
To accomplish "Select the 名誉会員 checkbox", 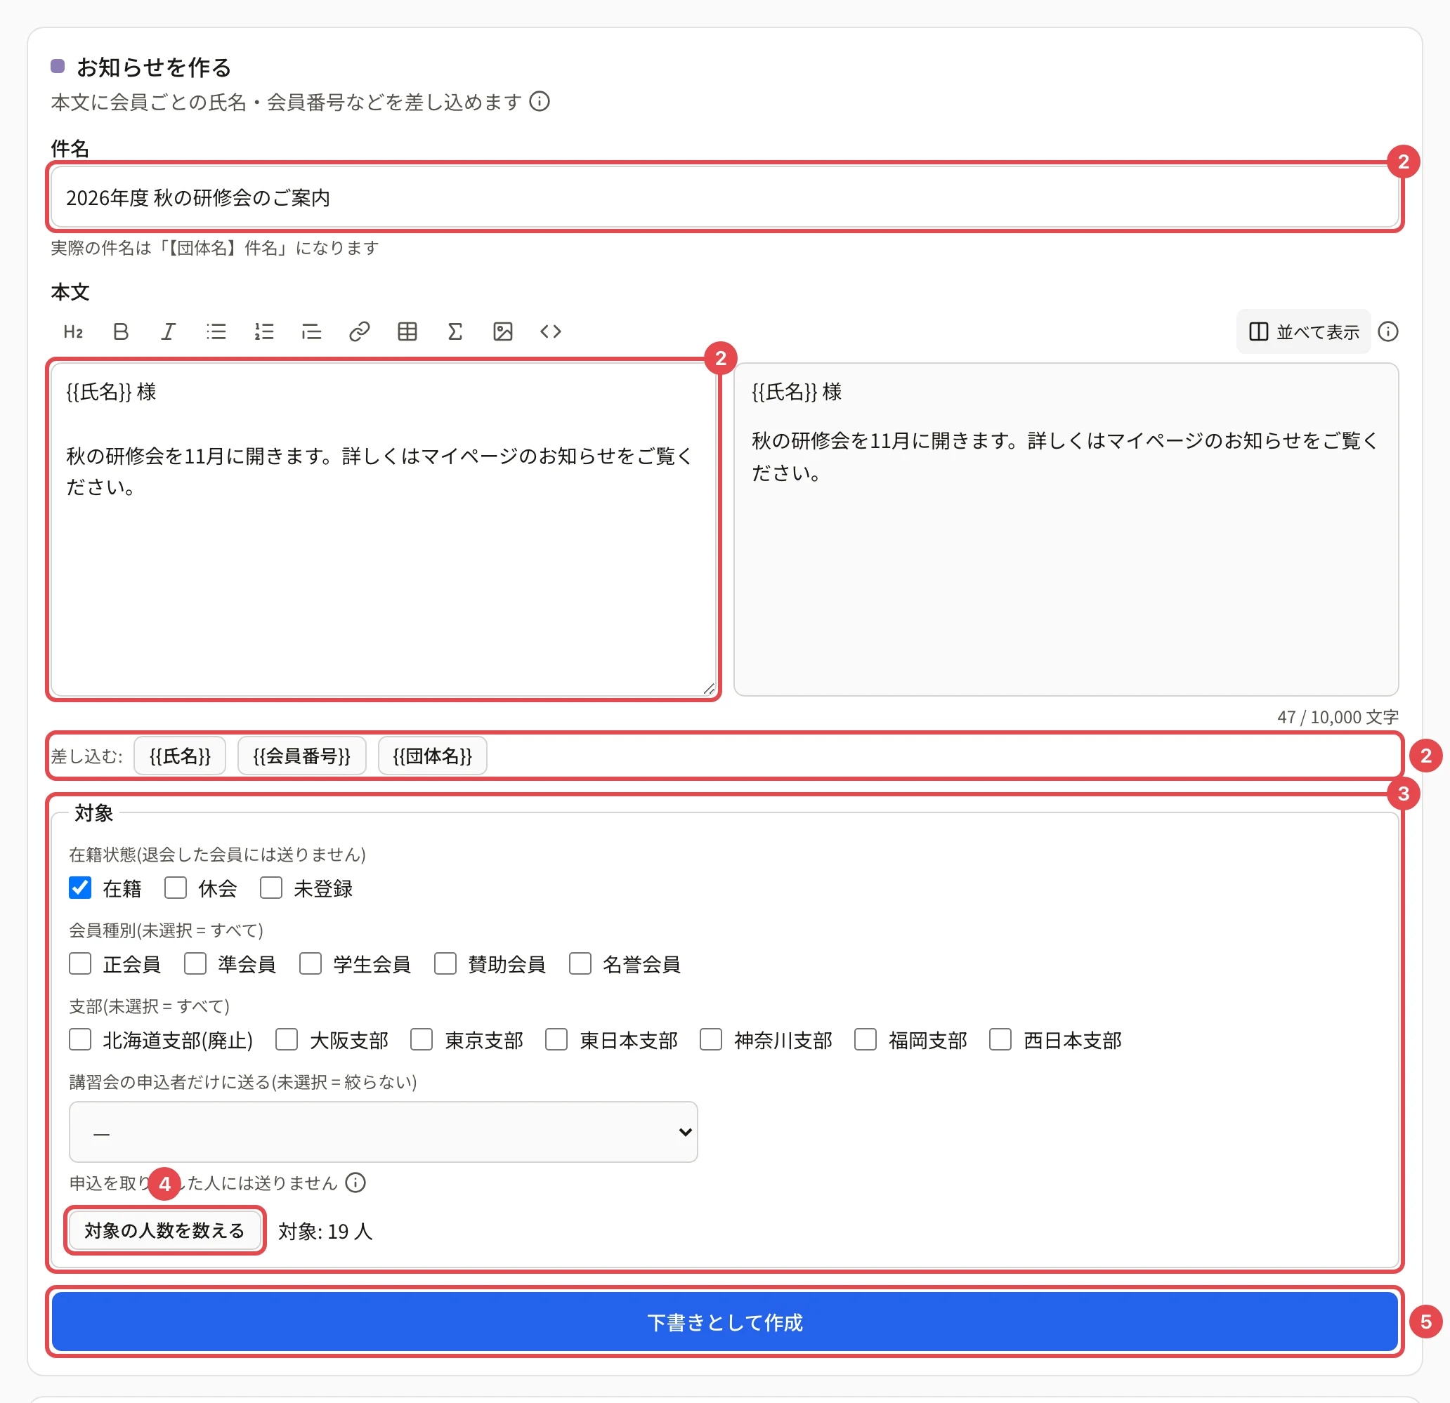I will (580, 963).
